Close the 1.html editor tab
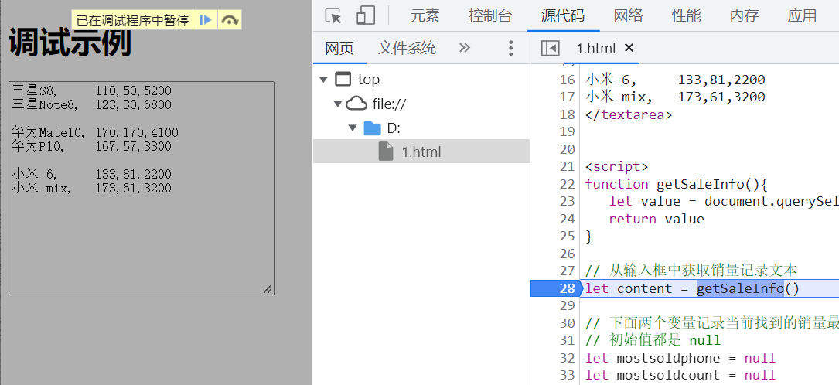This screenshot has width=839, height=385. click(629, 48)
